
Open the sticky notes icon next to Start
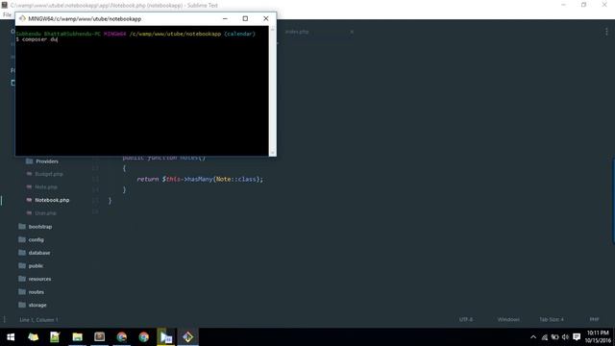coord(33,337)
